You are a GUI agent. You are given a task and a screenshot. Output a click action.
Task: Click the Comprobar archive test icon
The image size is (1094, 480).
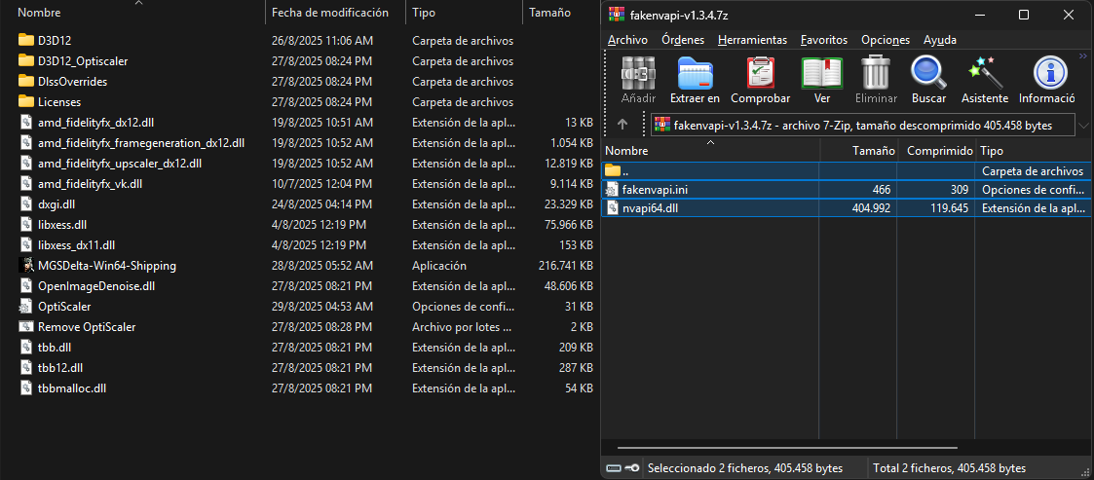(761, 79)
